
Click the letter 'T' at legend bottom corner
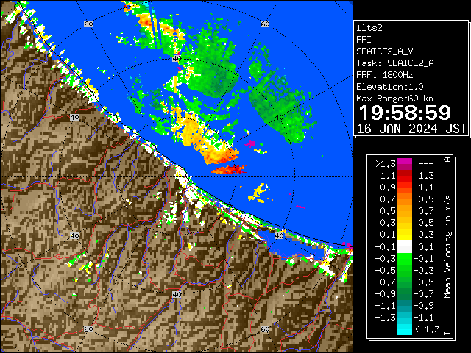point(447,333)
